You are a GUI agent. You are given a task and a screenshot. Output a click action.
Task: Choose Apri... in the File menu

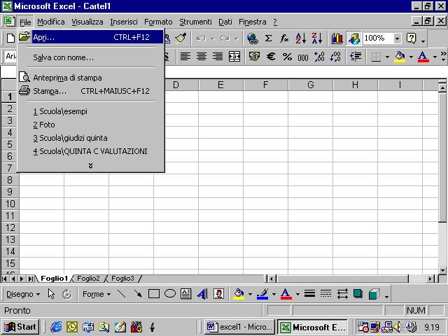pyautogui.click(x=91, y=37)
